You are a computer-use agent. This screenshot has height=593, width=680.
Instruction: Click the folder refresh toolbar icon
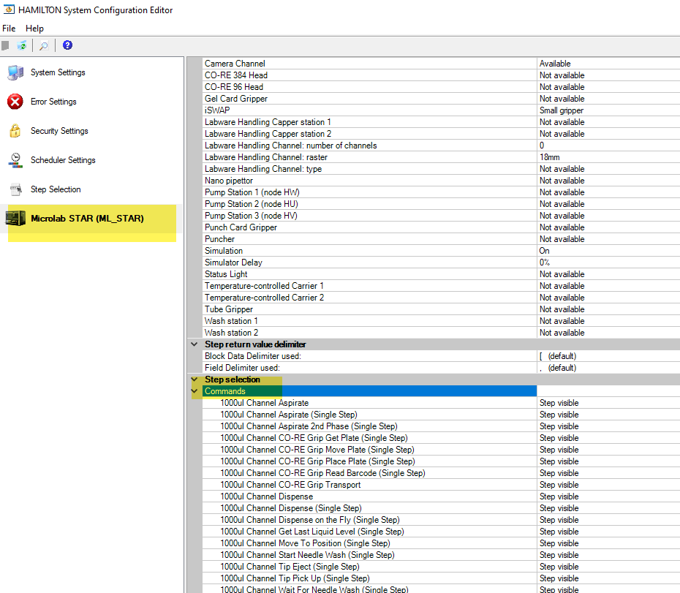coord(22,45)
